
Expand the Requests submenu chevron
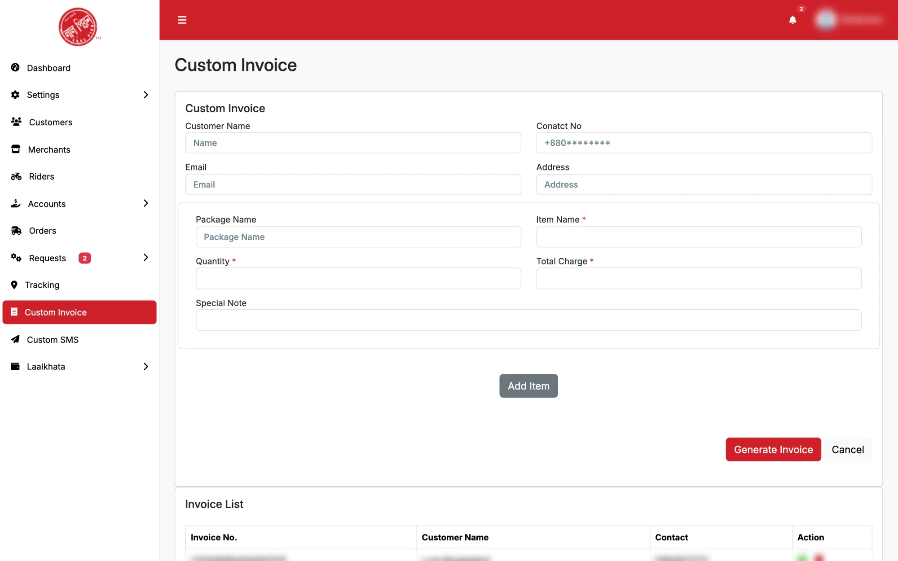[145, 258]
